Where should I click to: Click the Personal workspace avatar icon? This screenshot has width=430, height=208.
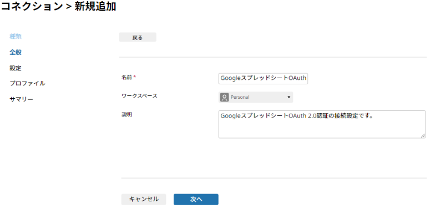click(224, 97)
